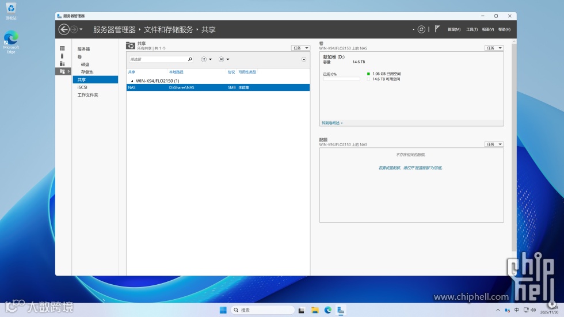Image resolution: width=564 pixels, height=317 pixels.
Task: Select the local server icon in the left rail
Action: [x=62, y=56]
